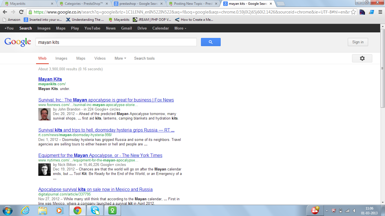This screenshot has height=216, width=385.
Task: Switch to the Categories - PrestaShop tab
Action: (x=83, y=4)
